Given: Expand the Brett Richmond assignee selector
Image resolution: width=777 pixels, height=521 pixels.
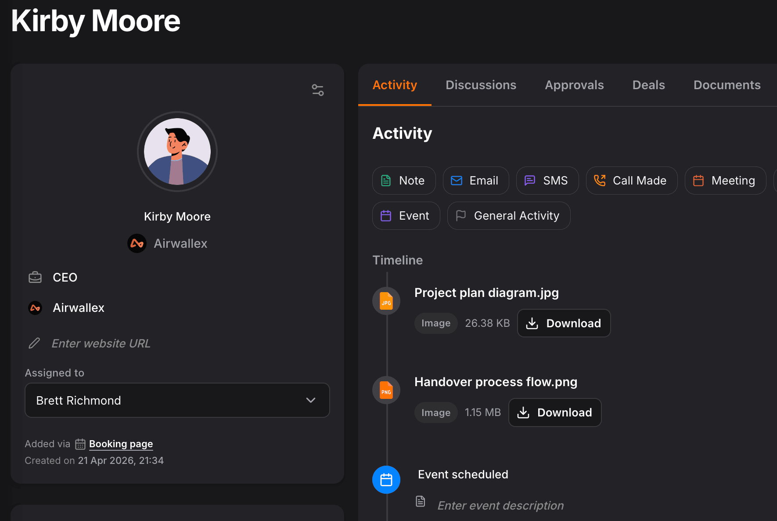Looking at the screenshot, I should [311, 400].
